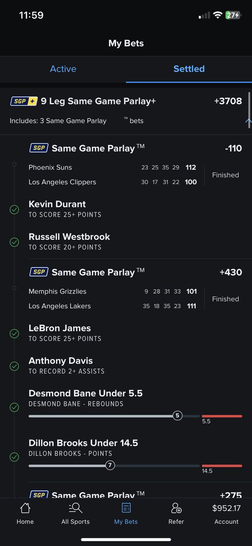
Task: Open Russell Westbrook 20+ points leg
Action: click(x=126, y=242)
